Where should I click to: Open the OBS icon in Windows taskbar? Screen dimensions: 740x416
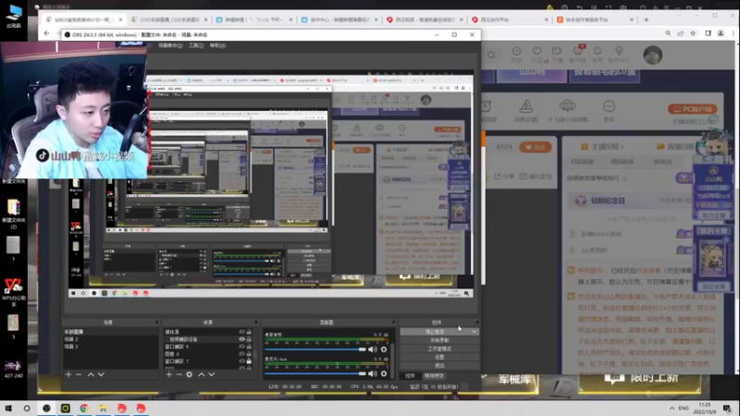point(46,409)
